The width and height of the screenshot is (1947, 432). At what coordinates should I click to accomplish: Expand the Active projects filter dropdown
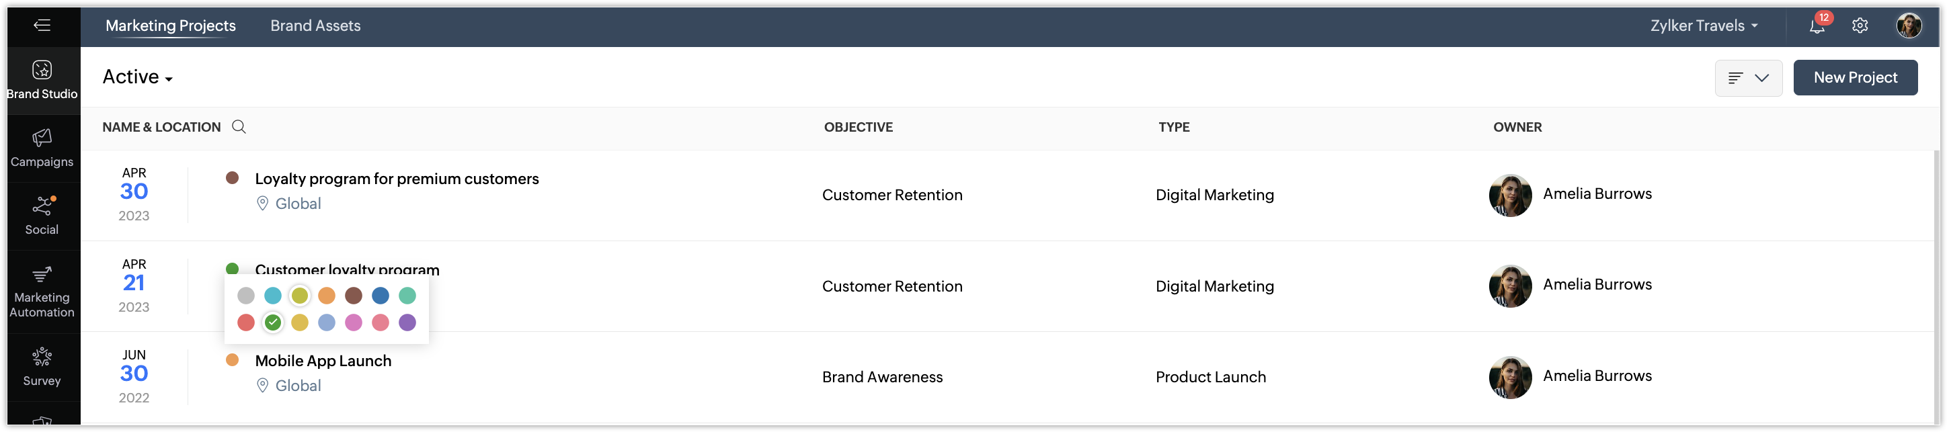(x=138, y=77)
